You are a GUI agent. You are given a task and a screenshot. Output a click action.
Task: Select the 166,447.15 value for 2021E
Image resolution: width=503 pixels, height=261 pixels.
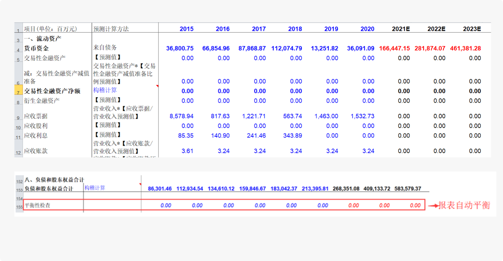coord(394,48)
